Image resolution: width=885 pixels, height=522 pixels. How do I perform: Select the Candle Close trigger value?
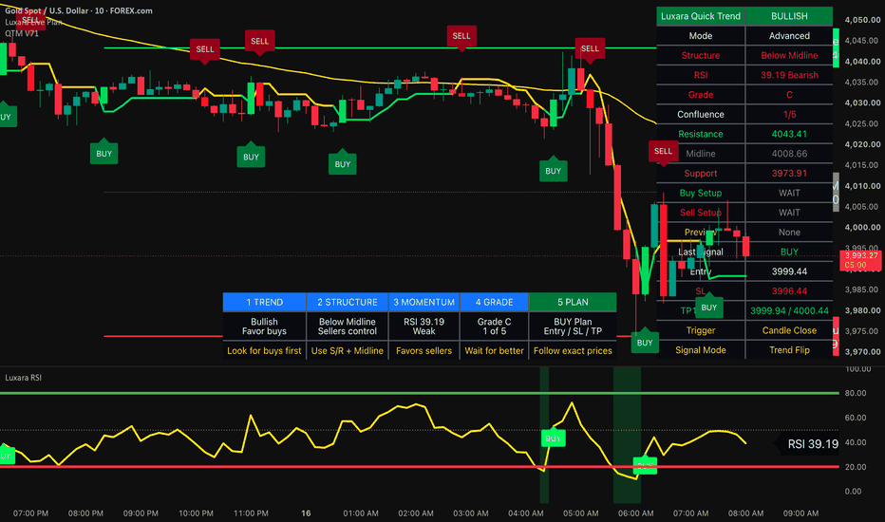coord(789,330)
